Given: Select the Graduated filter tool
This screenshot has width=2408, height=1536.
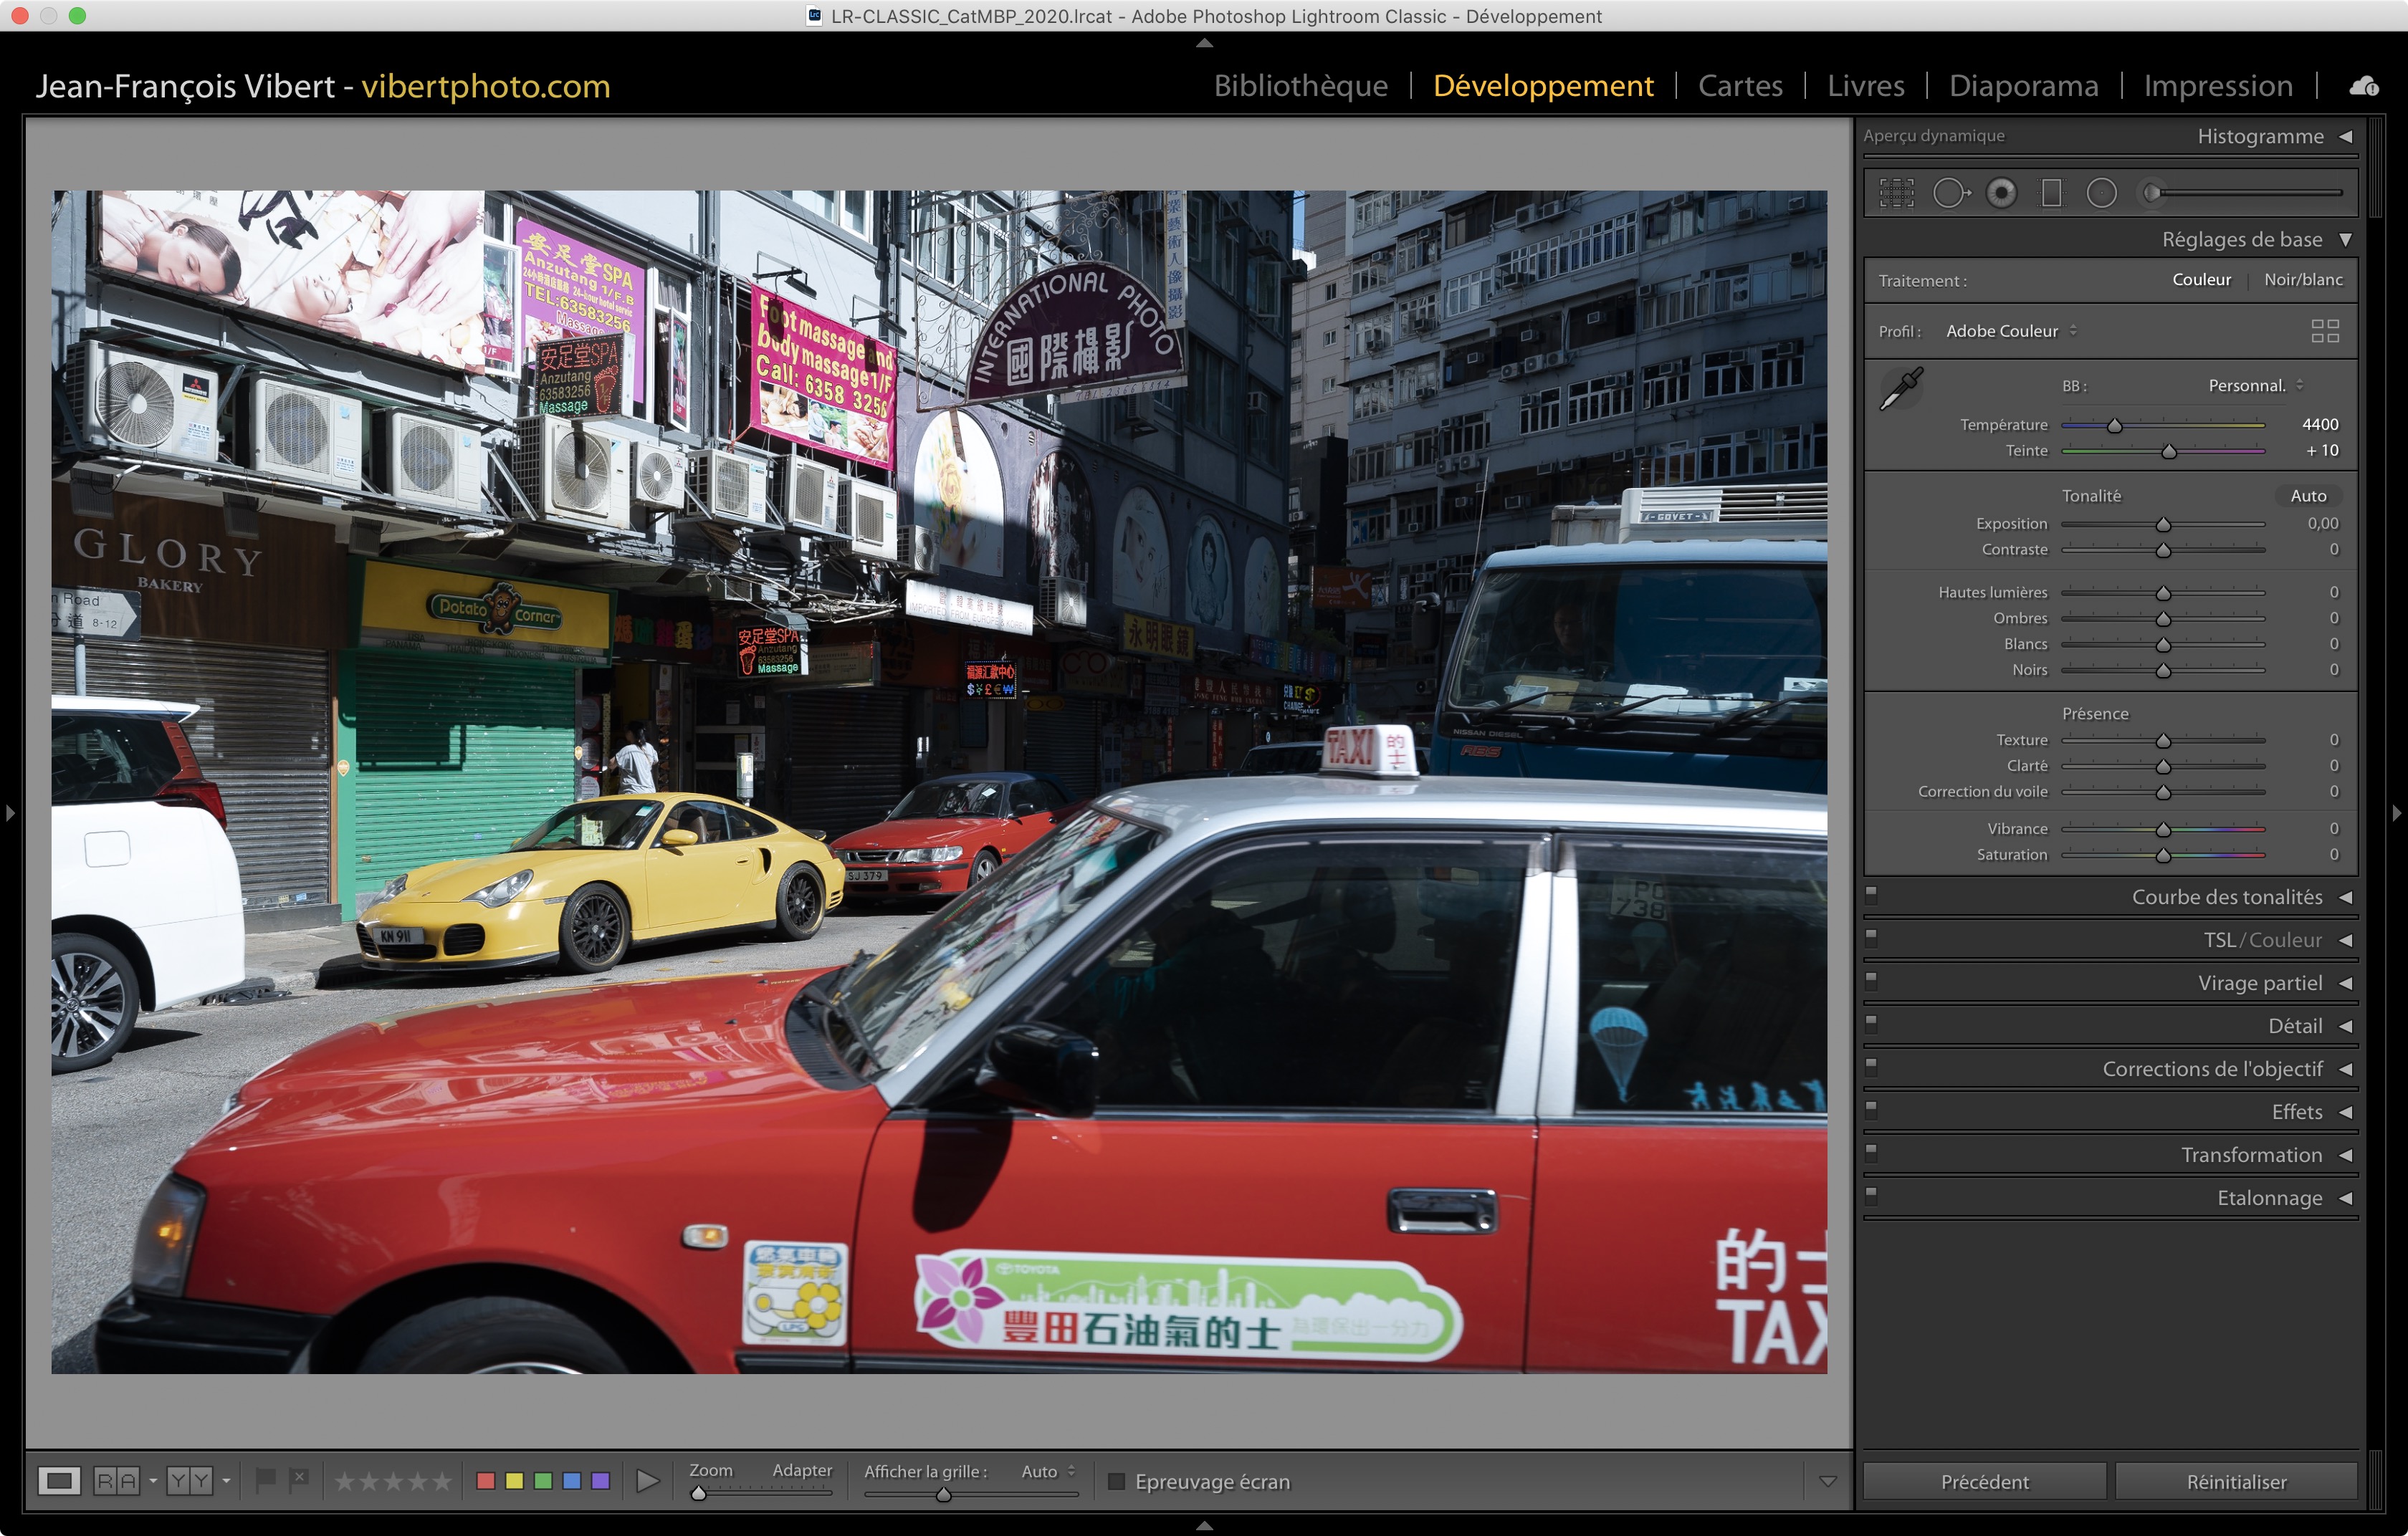Looking at the screenshot, I should (x=2051, y=193).
